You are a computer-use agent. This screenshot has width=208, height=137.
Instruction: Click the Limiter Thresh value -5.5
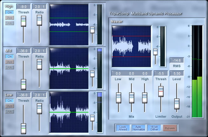tap(161, 73)
